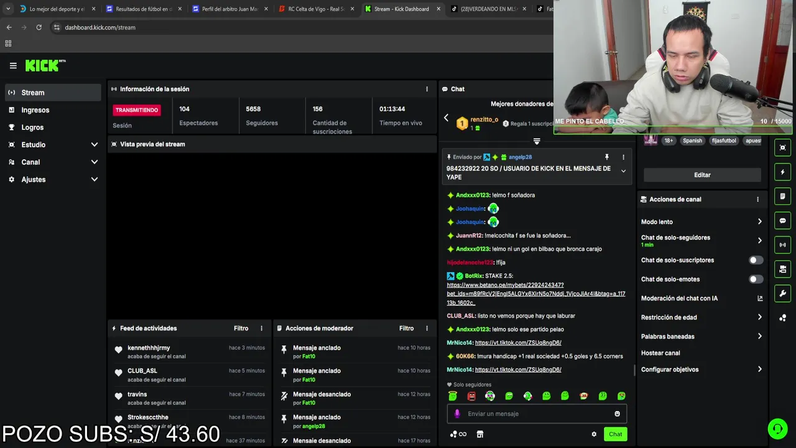Click the lightning bolt sidebar icon
This screenshot has width=796, height=448.
pos(782,172)
